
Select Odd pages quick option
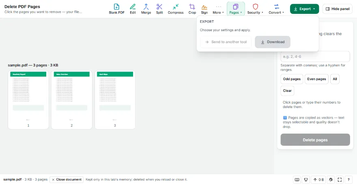(292, 79)
